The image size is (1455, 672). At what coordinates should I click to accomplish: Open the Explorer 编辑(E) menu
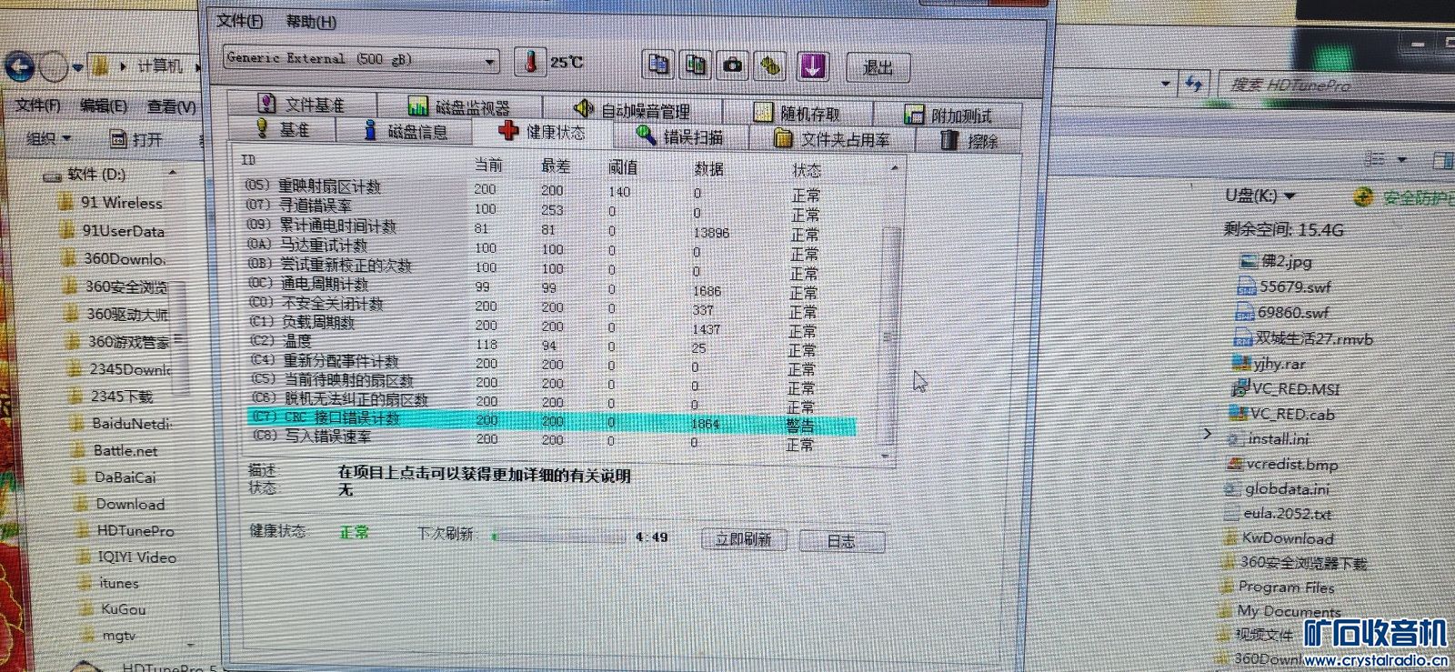click(103, 105)
